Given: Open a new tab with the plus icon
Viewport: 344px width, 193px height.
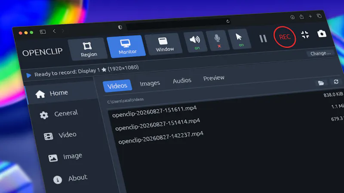Looking at the screenshot, I should tap(310, 16).
